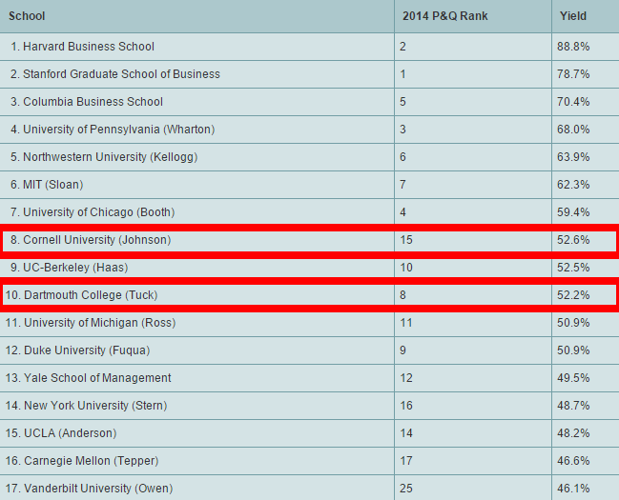
Task: Click Stern's 48.7% yield value
Action: coord(573,406)
